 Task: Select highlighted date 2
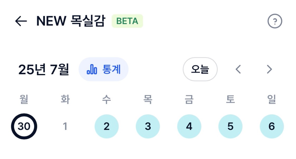point(107,126)
